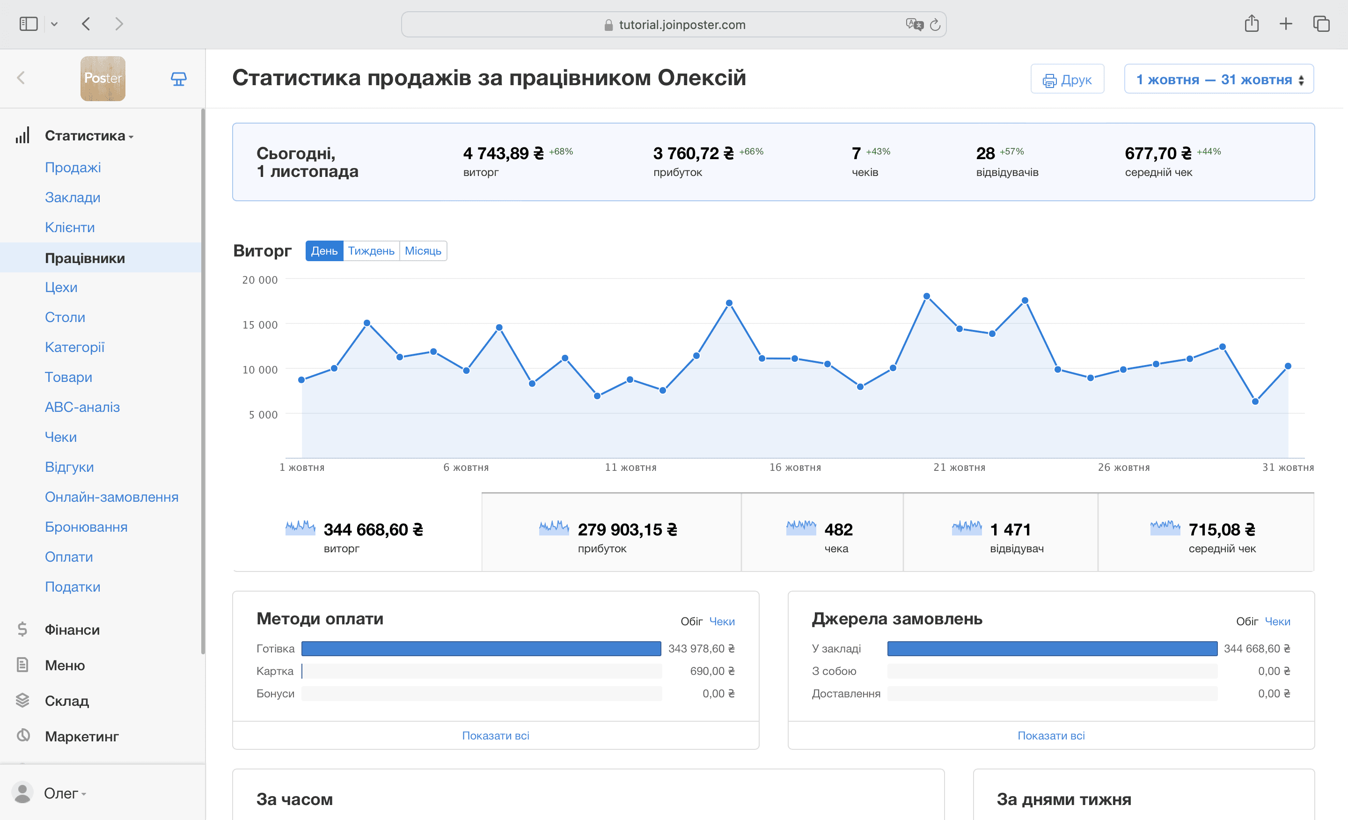Click the chart data point on 31 жовтня
This screenshot has height=820, width=1348.
click(x=1288, y=366)
